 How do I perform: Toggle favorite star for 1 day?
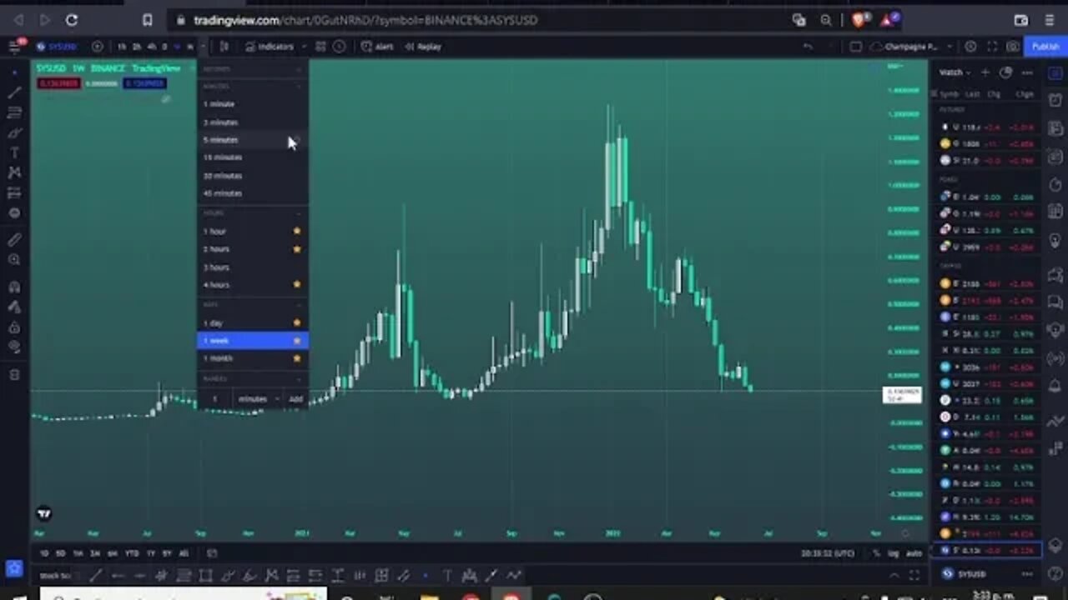[297, 323]
